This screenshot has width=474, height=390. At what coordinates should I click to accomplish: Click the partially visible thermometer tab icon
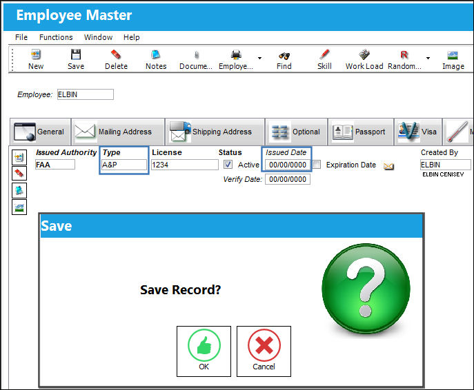(x=458, y=132)
